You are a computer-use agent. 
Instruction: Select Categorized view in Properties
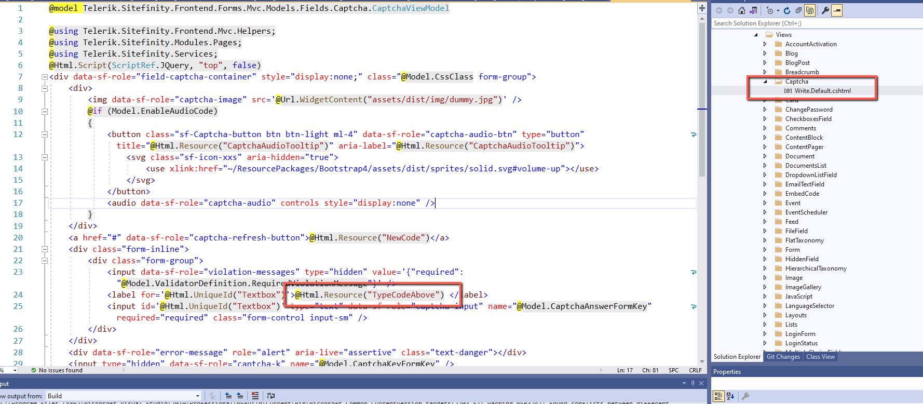click(718, 396)
